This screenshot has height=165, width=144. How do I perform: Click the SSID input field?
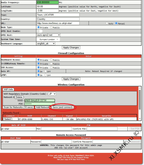pyautogui.click(x=40, y=100)
